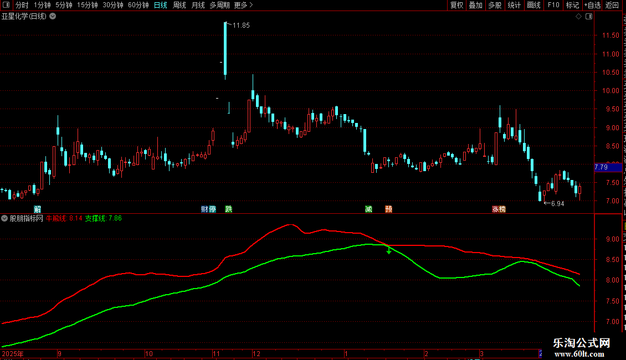
Task: Click the 榜 event marker badge
Action: point(502,209)
